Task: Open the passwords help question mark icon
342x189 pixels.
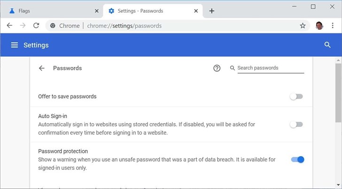Action: click(x=217, y=68)
